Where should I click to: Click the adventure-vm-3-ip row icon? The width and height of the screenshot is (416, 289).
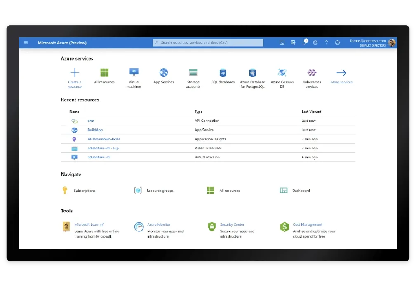(x=74, y=148)
